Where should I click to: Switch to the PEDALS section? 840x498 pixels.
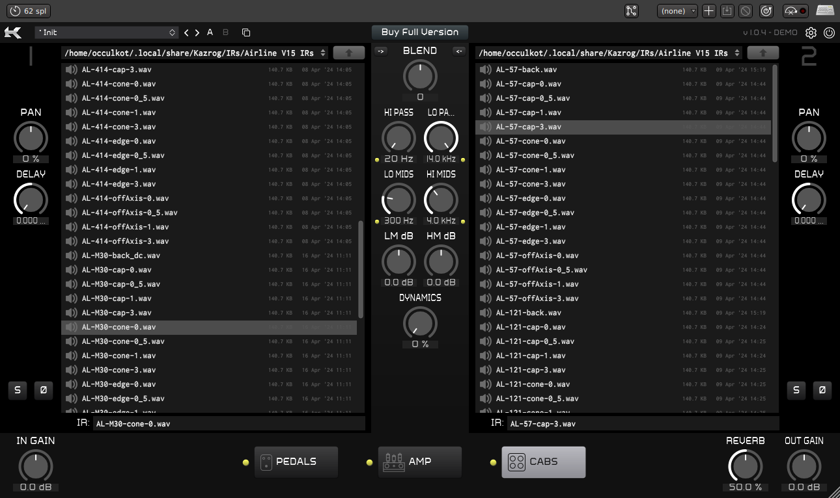point(296,462)
